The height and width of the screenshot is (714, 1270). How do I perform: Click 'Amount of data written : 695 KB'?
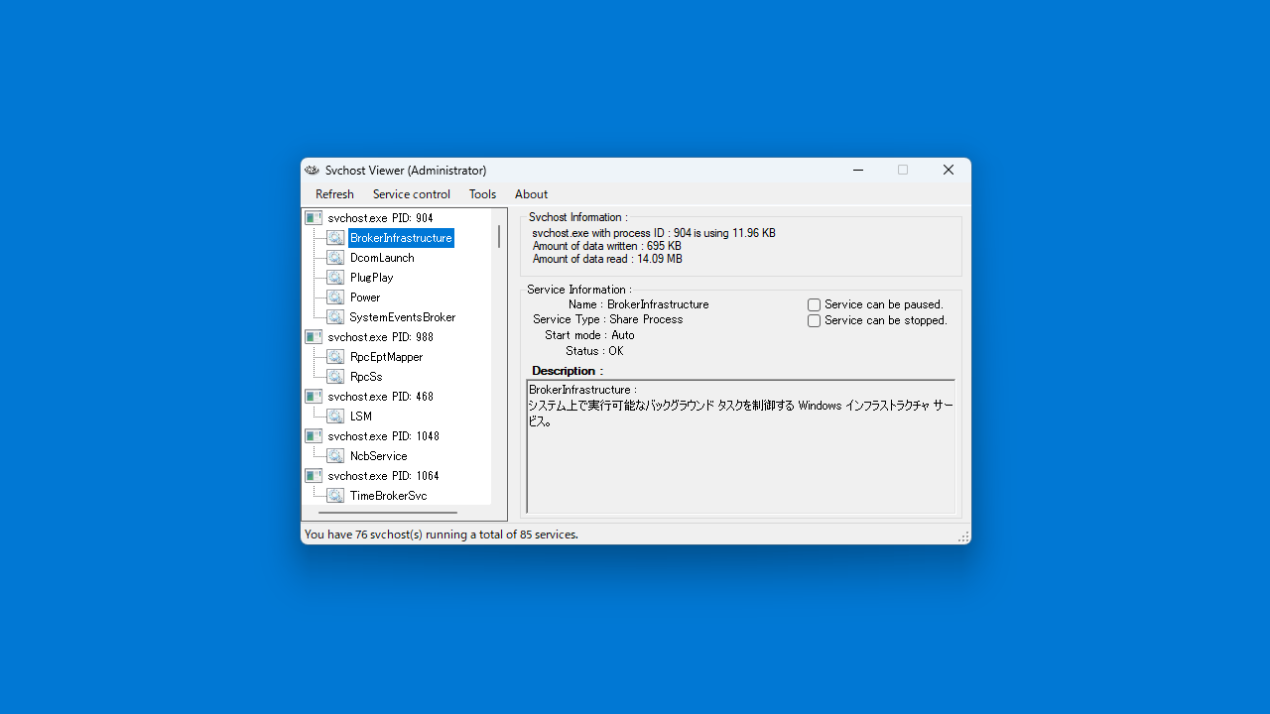coord(606,246)
